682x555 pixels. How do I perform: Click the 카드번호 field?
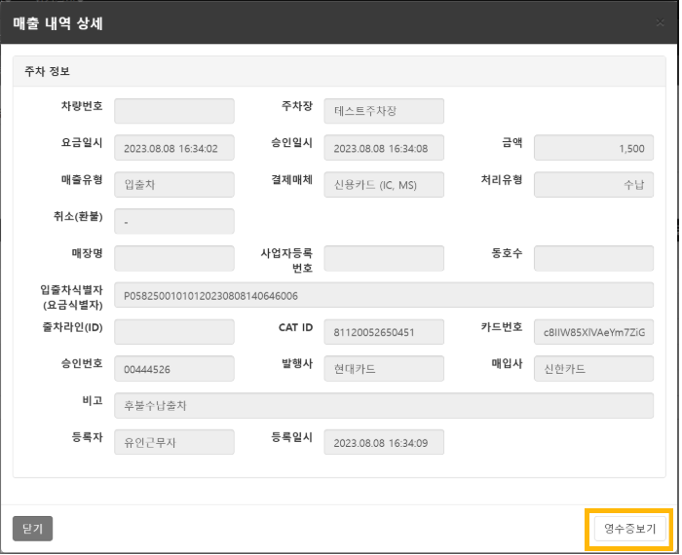595,333
